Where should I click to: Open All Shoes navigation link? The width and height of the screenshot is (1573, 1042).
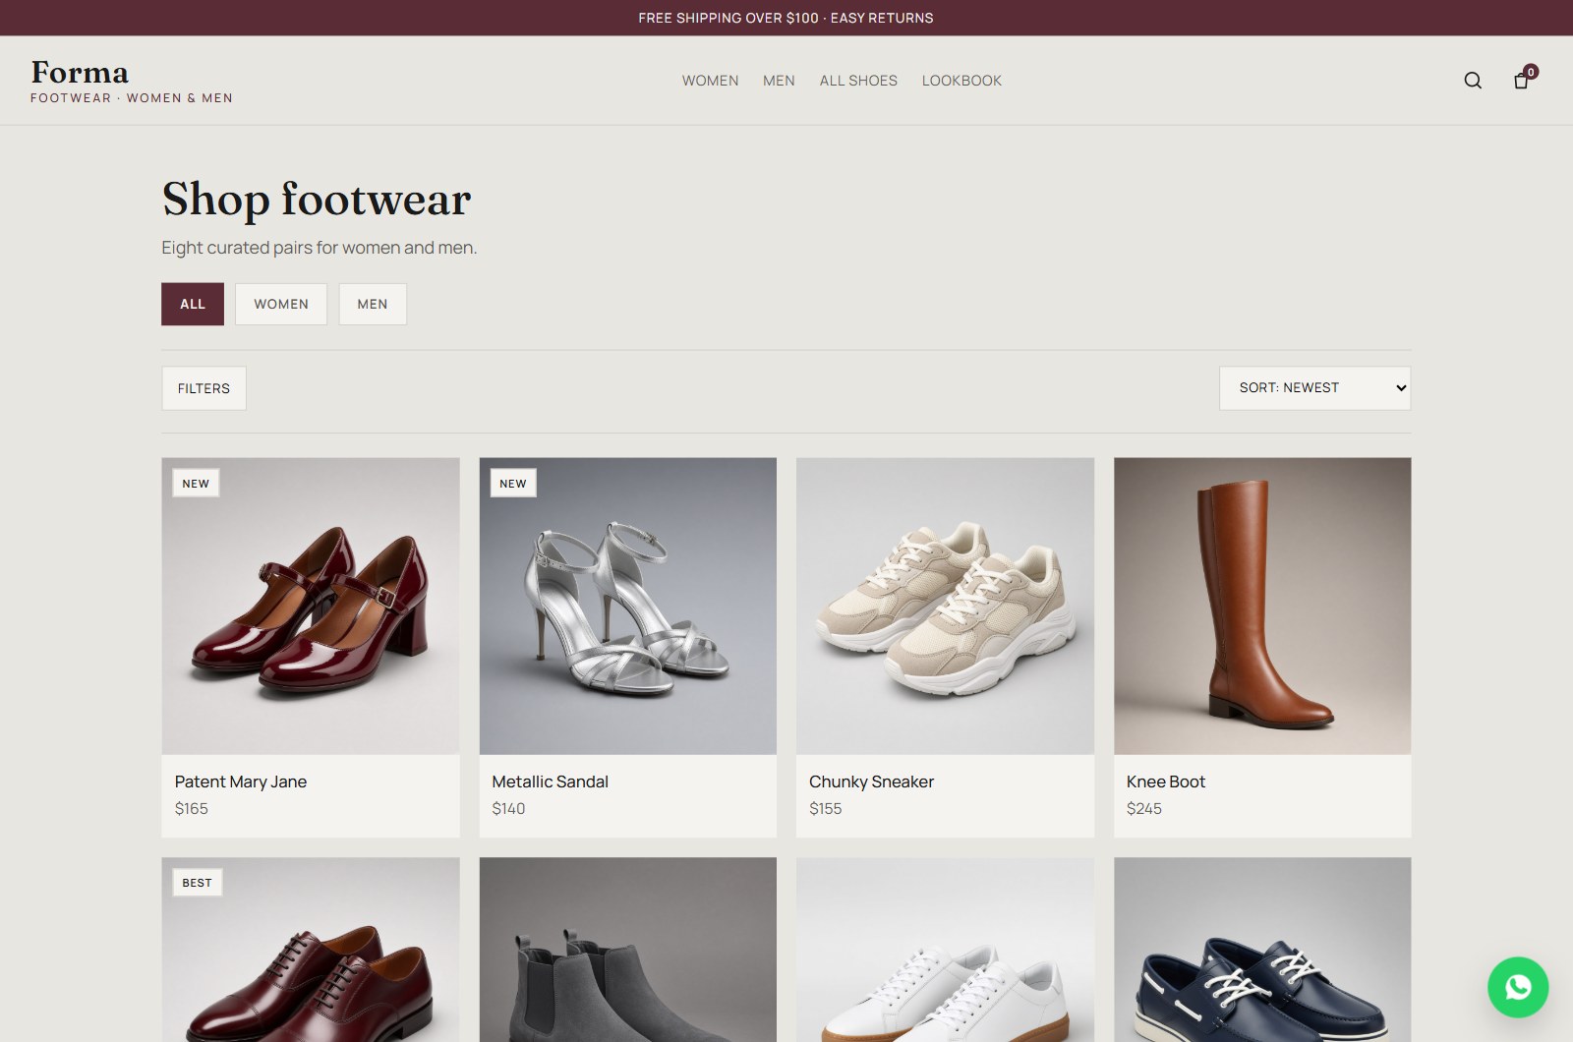858,81
